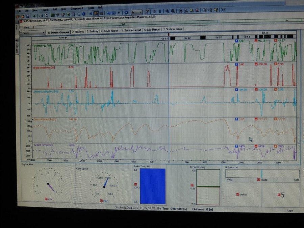304x228 pixels.
Task: Click the last toolbar icon with crossed lines
Action: point(223,10)
